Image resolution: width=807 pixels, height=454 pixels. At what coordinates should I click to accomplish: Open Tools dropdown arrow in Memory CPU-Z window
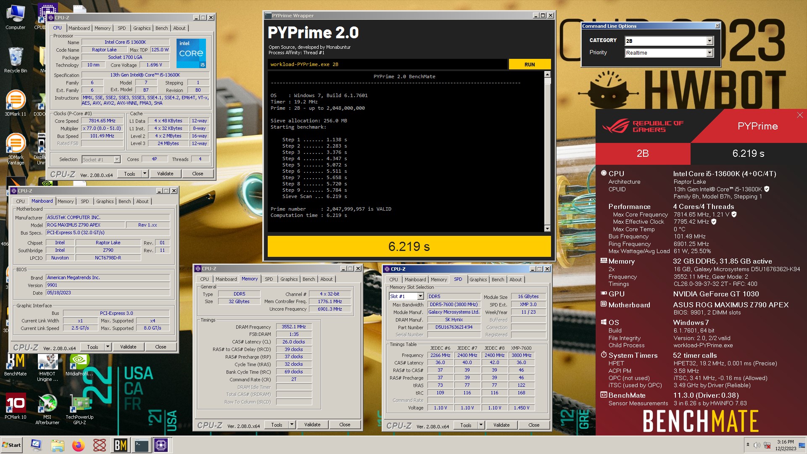coord(292,425)
